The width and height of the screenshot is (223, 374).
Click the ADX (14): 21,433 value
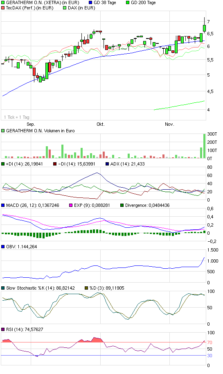[x=128, y=164]
